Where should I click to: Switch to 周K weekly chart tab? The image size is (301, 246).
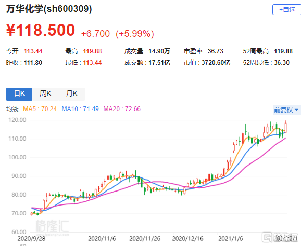click(45, 94)
